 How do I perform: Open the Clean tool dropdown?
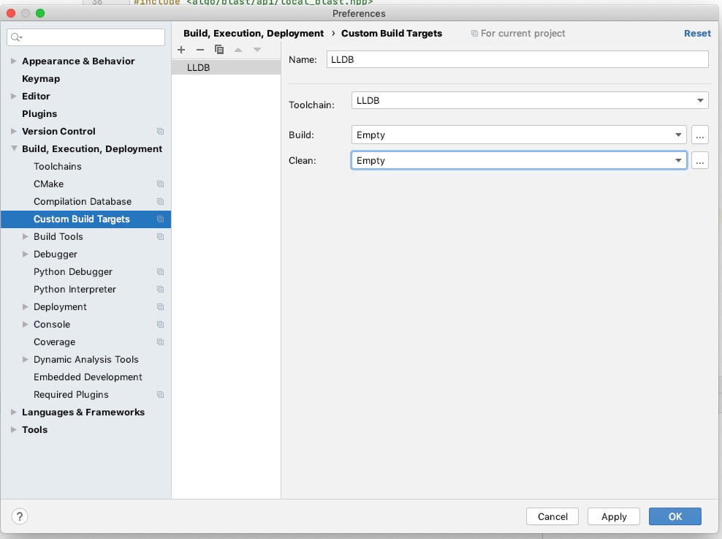click(x=519, y=160)
